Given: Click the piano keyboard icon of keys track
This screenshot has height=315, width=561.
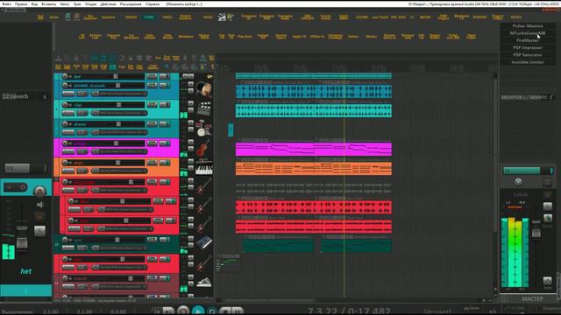Looking at the screenshot, I should pos(204,167).
